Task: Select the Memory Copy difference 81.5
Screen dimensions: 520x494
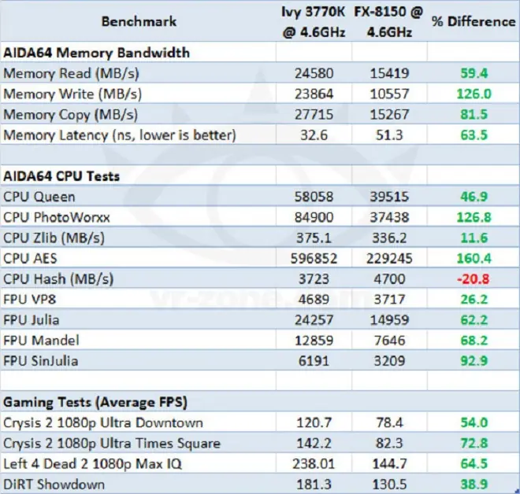Action: pyautogui.click(x=474, y=115)
